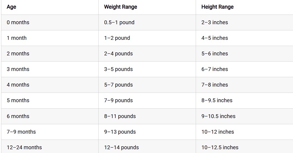Click the "8–9.5 inches" height cell

tap(217, 101)
